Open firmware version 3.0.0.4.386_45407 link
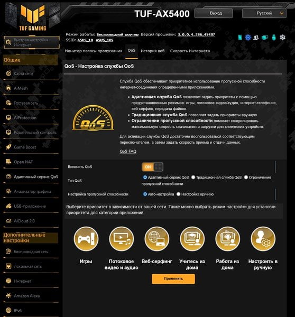 click(x=197, y=34)
